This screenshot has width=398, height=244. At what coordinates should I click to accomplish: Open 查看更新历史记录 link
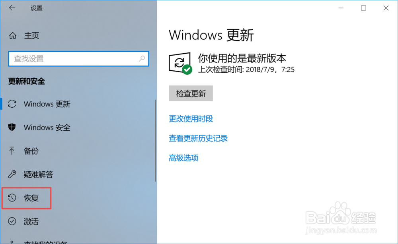click(x=198, y=138)
